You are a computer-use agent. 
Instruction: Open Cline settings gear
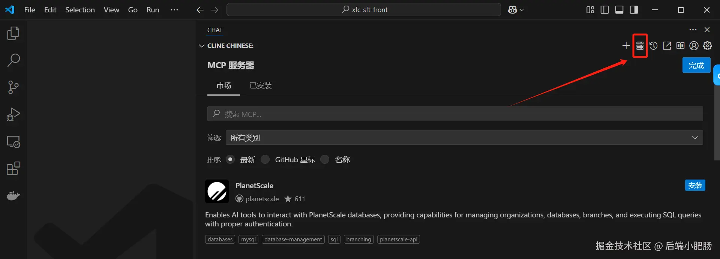(x=707, y=46)
